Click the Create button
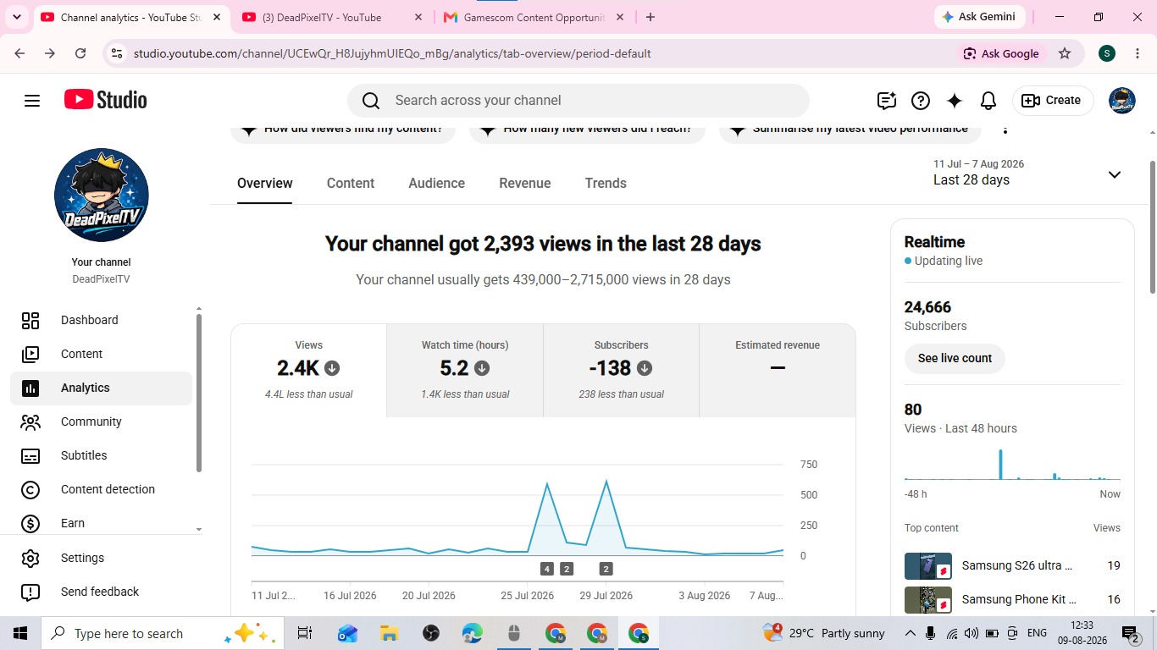Screen dimensions: 1157x650 coord(1053,101)
